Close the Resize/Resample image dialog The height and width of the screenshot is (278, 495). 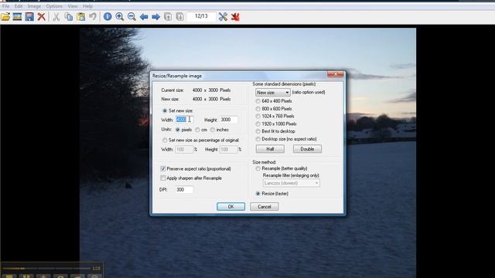[335, 74]
